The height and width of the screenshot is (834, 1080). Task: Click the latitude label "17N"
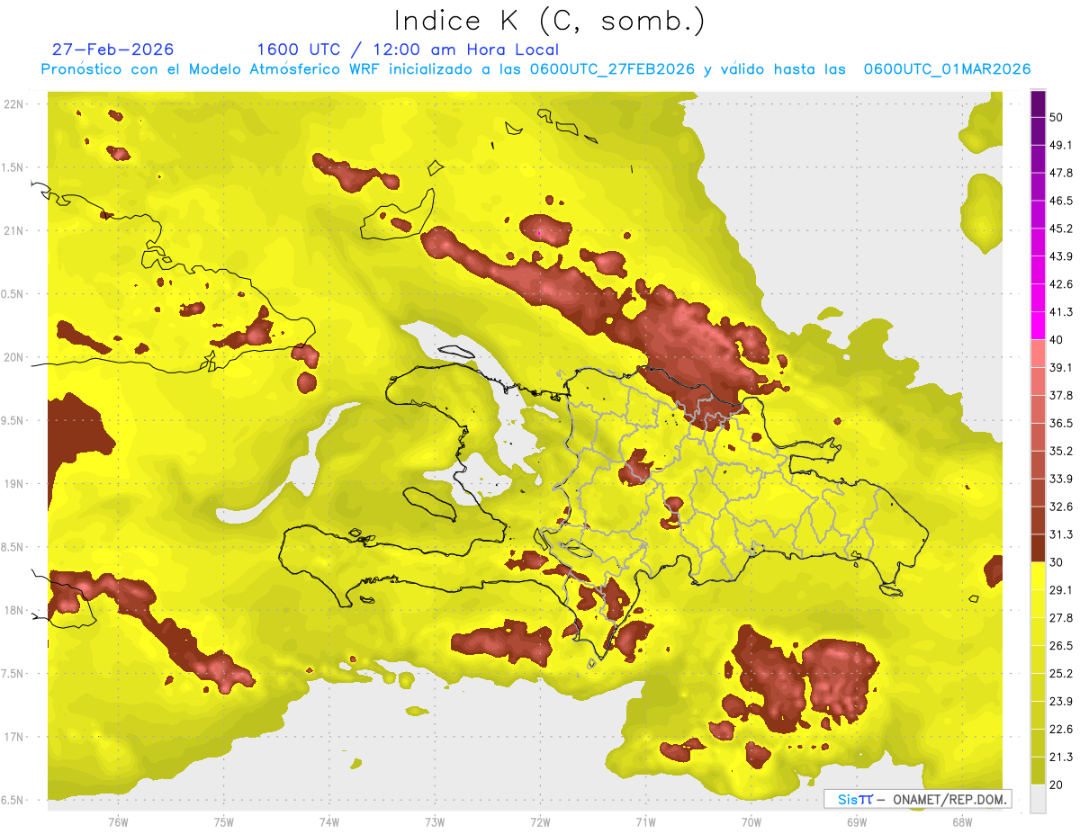13,737
